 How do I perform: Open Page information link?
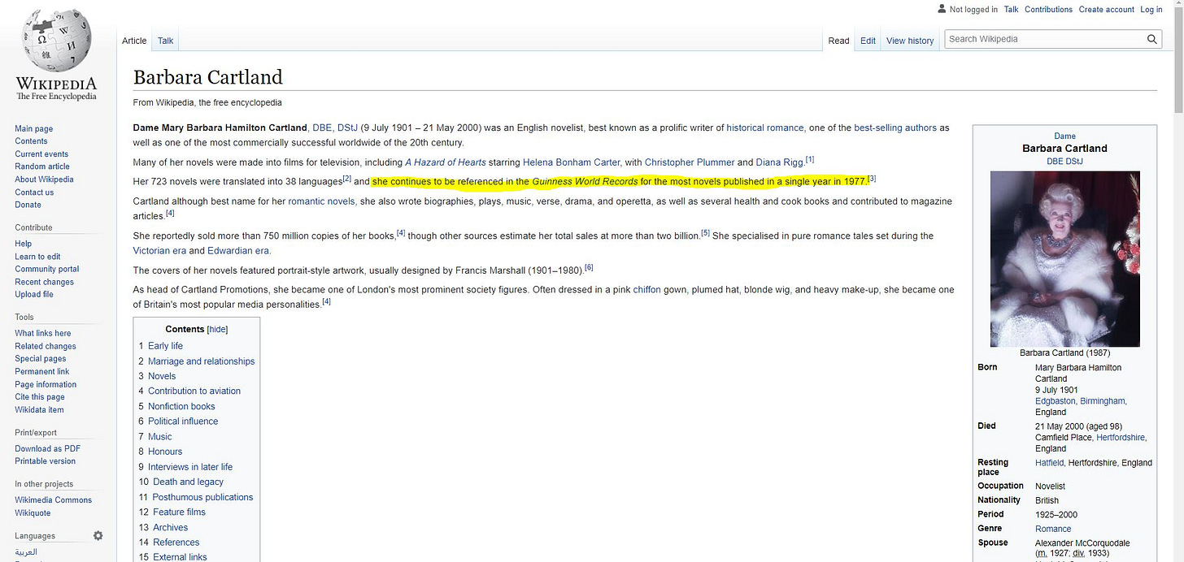(46, 385)
